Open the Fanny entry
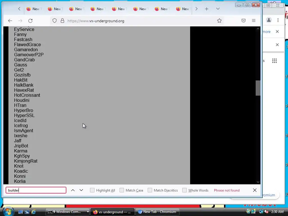Image resolution: width=288 pixels, height=216 pixels. click(x=20, y=35)
